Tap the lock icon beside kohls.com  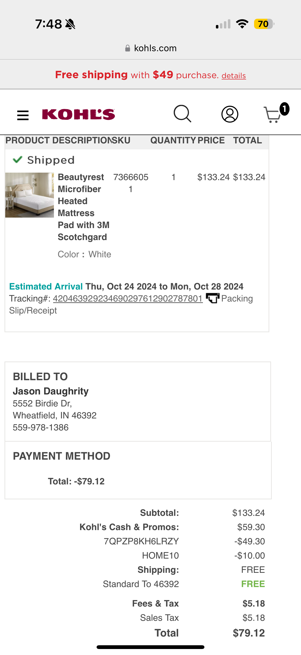[x=128, y=48]
